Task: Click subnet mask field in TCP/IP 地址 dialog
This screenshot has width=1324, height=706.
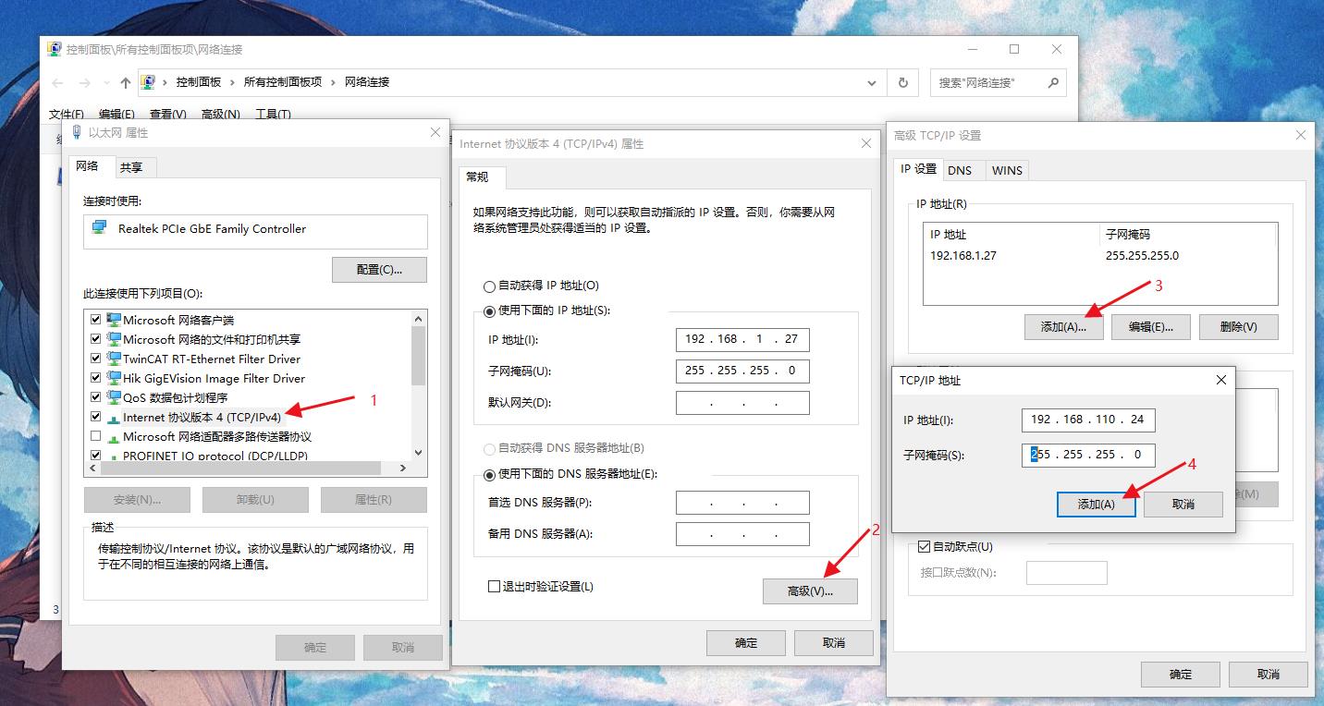Action: tap(1088, 455)
